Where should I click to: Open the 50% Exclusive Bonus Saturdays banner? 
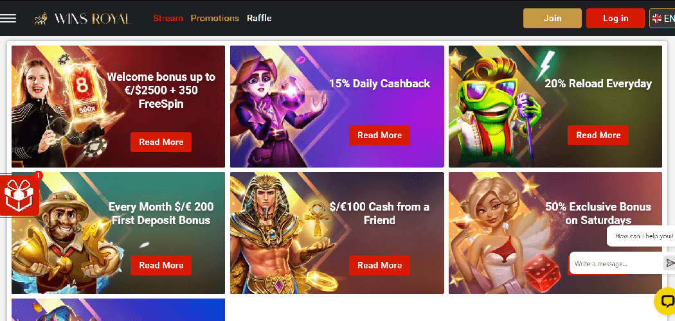pyautogui.click(x=555, y=233)
